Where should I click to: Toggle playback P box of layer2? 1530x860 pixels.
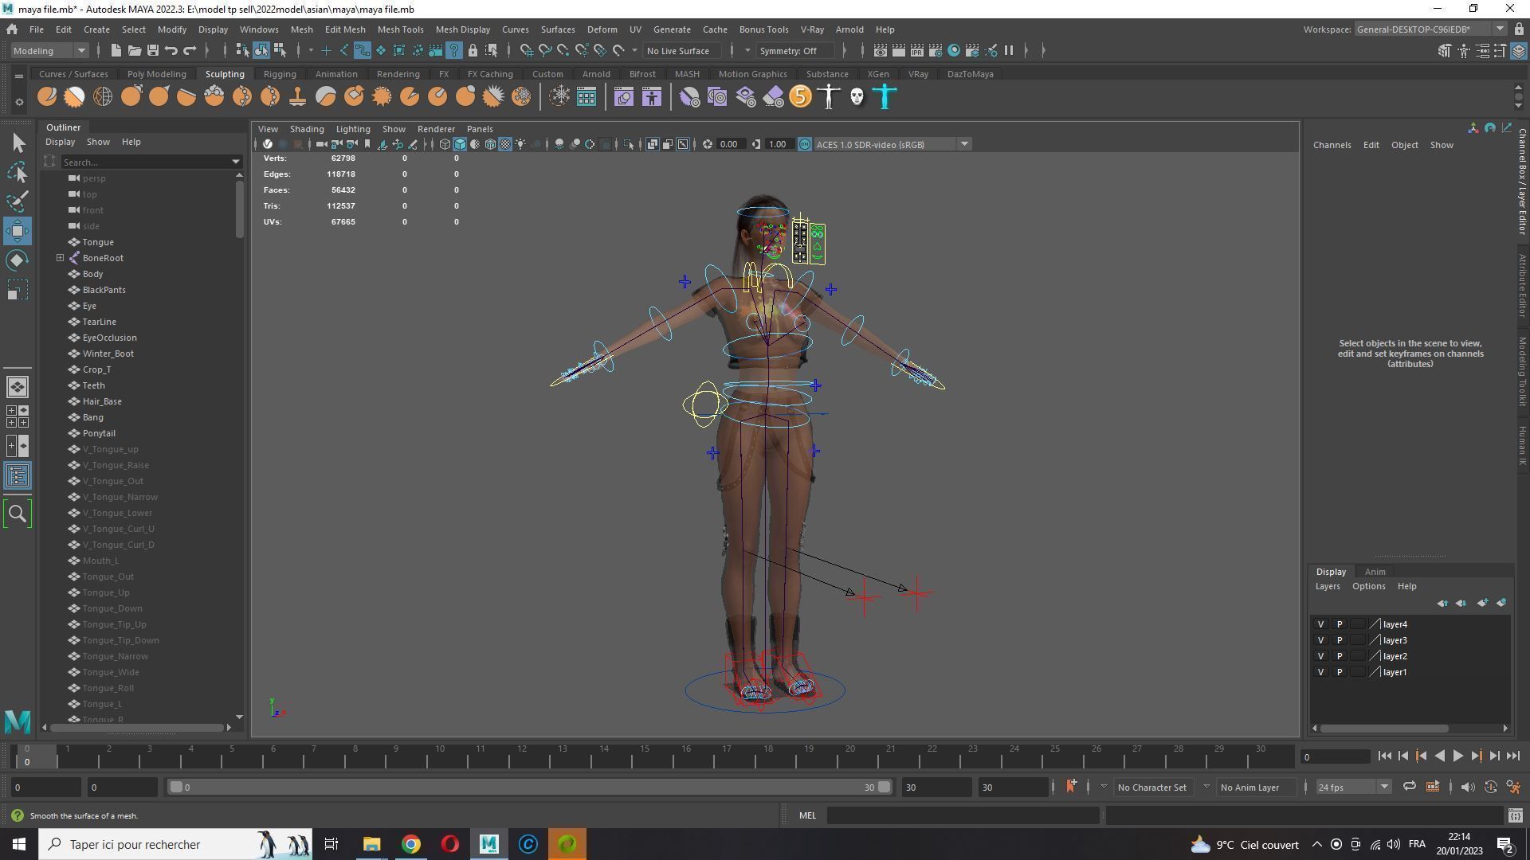(1340, 656)
